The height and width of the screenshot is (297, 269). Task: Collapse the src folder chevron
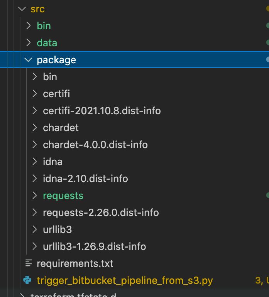(x=22, y=9)
